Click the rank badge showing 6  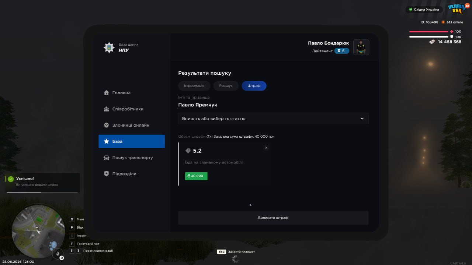tap(341, 51)
